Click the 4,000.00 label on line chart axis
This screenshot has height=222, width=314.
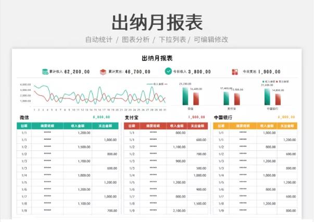[x=26, y=85]
